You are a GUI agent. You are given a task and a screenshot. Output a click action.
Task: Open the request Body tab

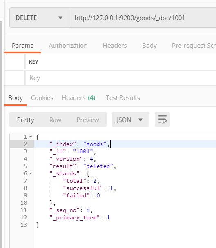tap(149, 46)
